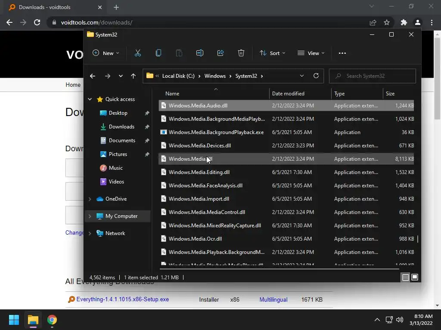Show hidden tray icons chevron
This screenshot has width=441, height=330.
pyautogui.click(x=377, y=320)
